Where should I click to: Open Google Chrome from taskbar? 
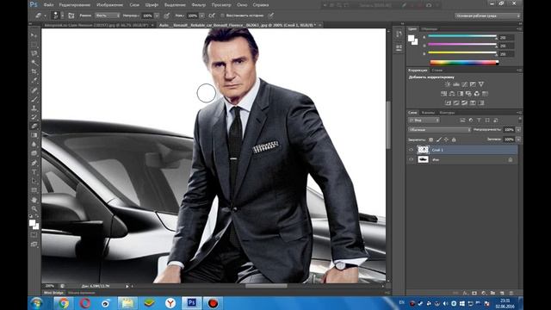pos(64,303)
